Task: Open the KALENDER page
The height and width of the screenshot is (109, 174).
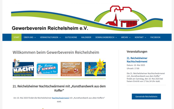Action: 86,37
